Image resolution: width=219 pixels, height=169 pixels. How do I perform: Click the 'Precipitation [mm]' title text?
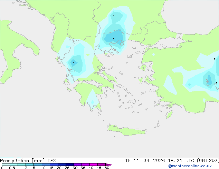pyautogui.click(x=22, y=161)
